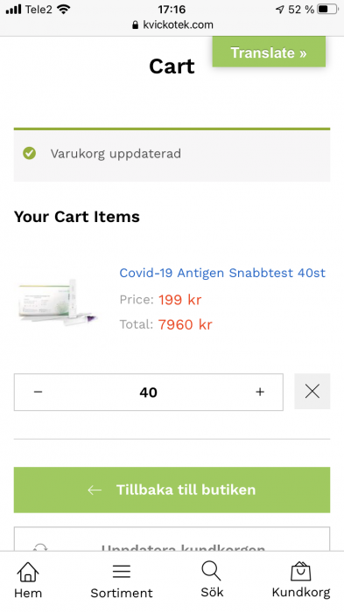Click the product thumbnail image
Screen dimensions: 344x612
(59, 301)
